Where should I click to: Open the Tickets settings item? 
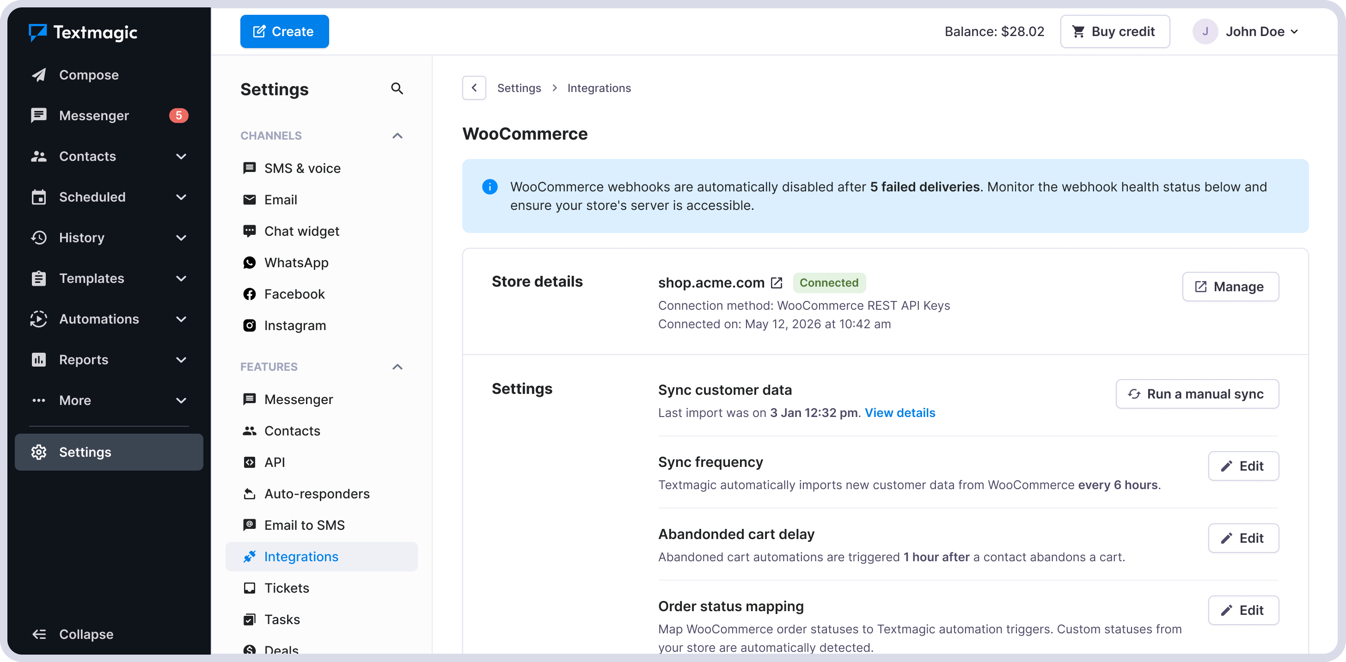[x=321, y=588]
